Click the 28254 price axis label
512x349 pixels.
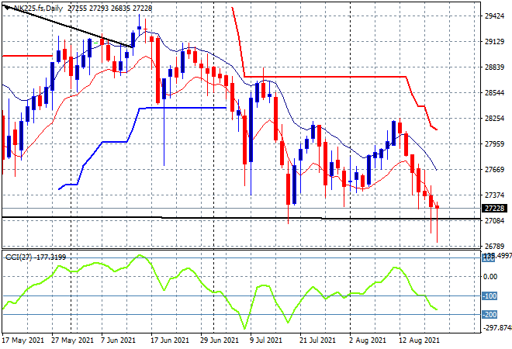[x=494, y=118]
